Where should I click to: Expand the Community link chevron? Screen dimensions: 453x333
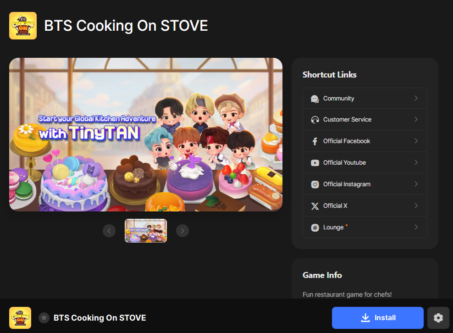tap(416, 98)
